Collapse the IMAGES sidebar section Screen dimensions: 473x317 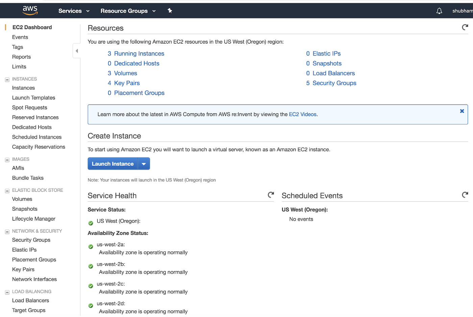(x=7, y=160)
